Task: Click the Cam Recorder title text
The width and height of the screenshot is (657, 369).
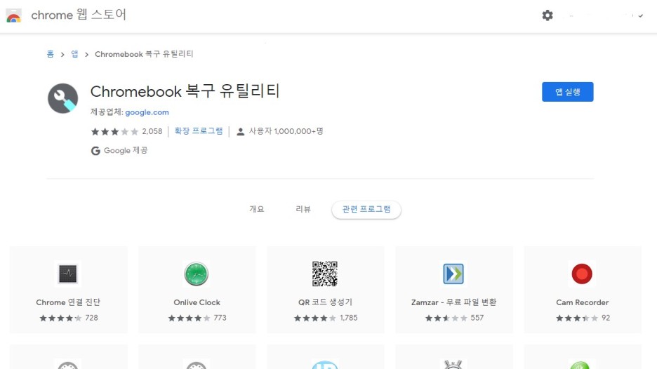Action: pyautogui.click(x=583, y=302)
